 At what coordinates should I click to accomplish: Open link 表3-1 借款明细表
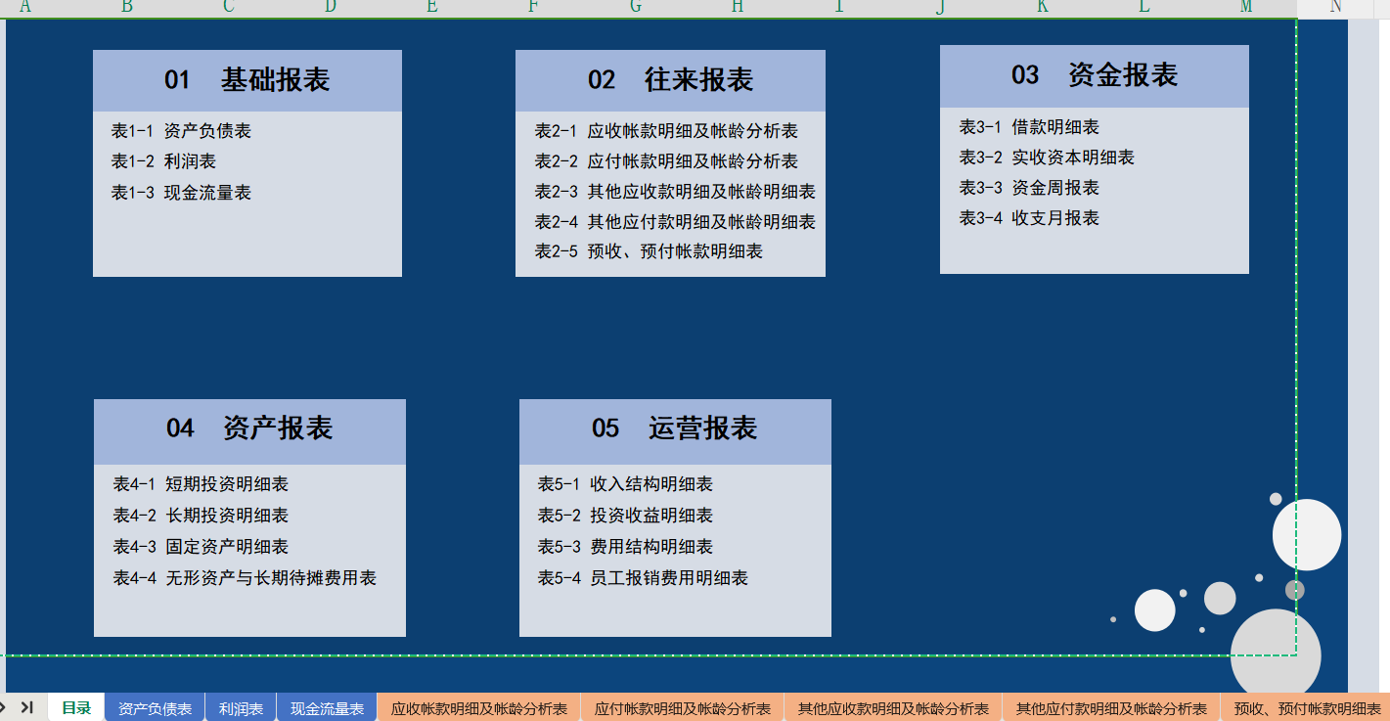(1029, 127)
